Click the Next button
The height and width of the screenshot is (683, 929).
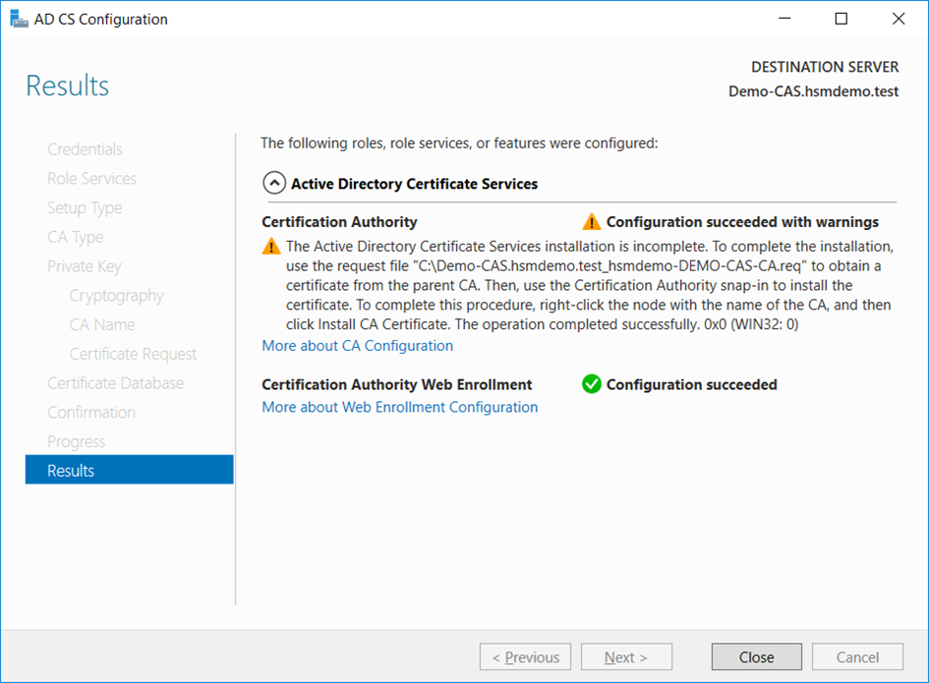point(626,656)
